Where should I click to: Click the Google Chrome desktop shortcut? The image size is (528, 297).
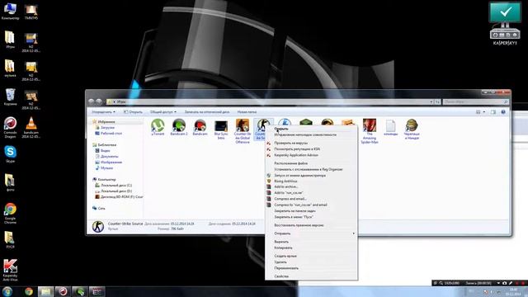(x=10, y=214)
